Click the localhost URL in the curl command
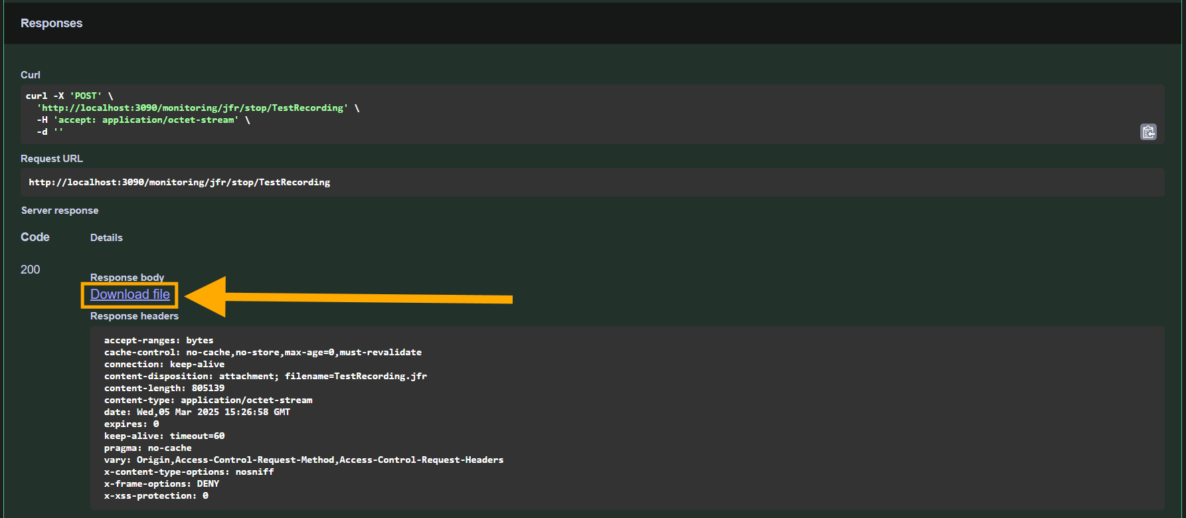The height and width of the screenshot is (518, 1186). (x=193, y=108)
